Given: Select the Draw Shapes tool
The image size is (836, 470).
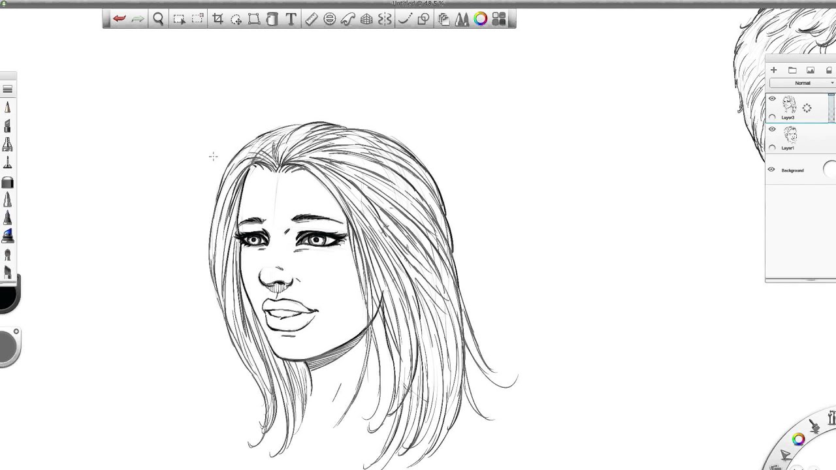Looking at the screenshot, I should pyautogui.click(x=423, y=19).
